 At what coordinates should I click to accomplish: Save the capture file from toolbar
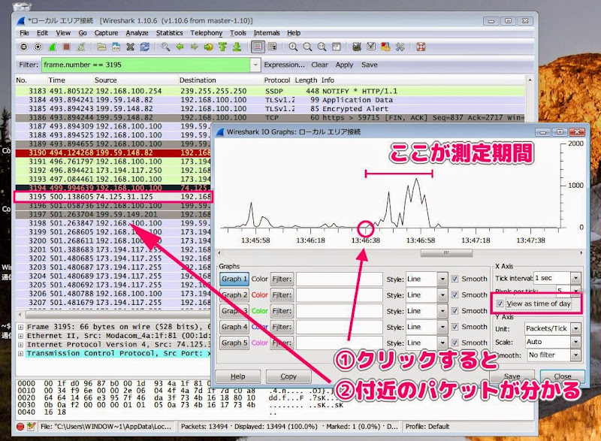[116, 47]
